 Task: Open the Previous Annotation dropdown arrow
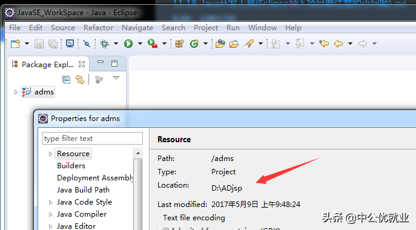click(x=312, y=44)
